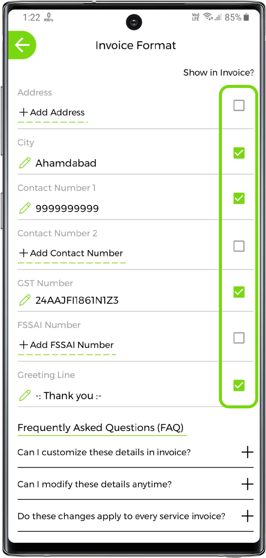The height and width of the screenshot is (558, 266).
Task: Disable GST Number display checkbox
Action: tap(239, 292)
